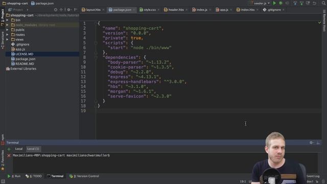Image resolution: width=327 pixels, height=184 pixels.
Task: Open the 9: Version Control tool window
Action: [x=84, y=176]
